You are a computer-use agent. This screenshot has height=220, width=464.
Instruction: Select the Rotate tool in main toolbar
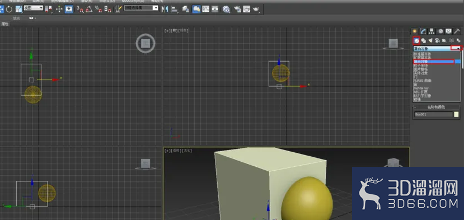point(9,9)
